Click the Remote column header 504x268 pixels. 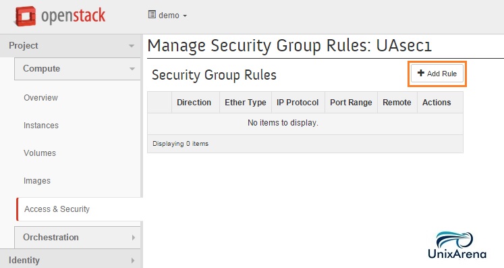[x=397, y=103]
